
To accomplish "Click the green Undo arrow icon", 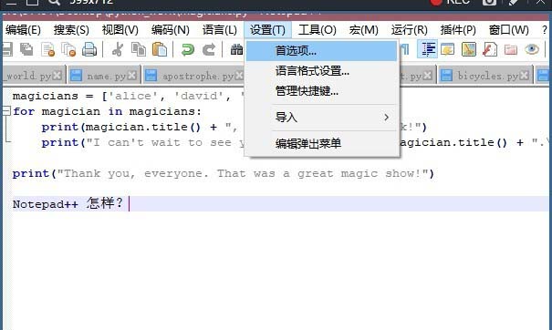I will click(187, 49).
